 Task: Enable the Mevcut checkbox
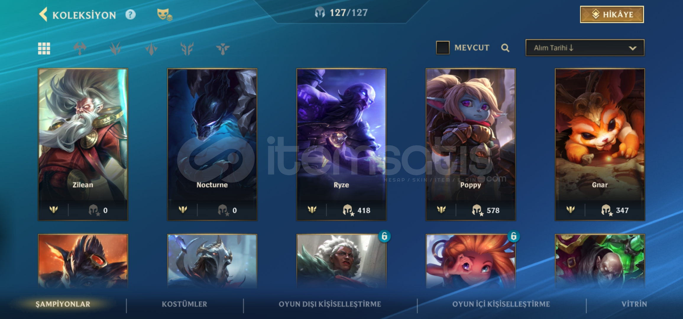(x=443, y=48)
